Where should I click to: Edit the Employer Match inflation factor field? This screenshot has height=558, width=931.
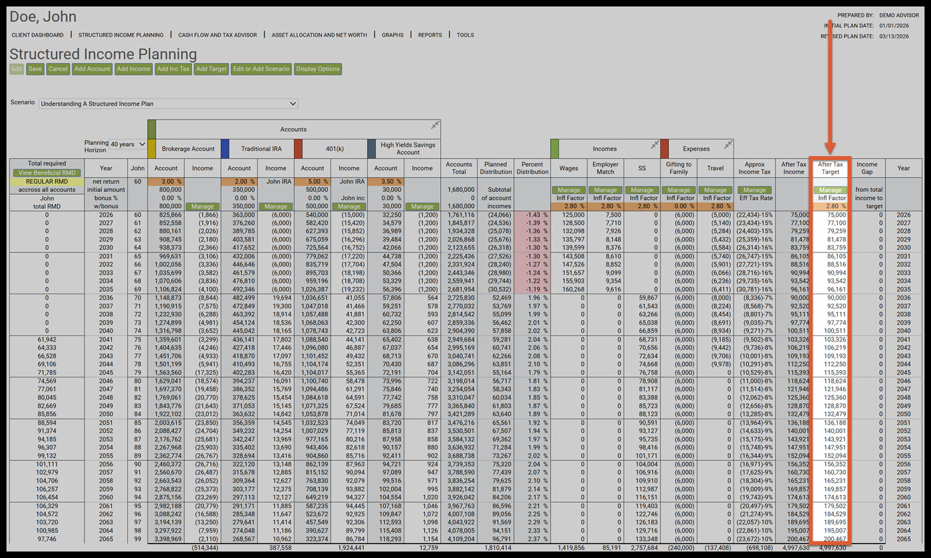(x=605, y=207)
